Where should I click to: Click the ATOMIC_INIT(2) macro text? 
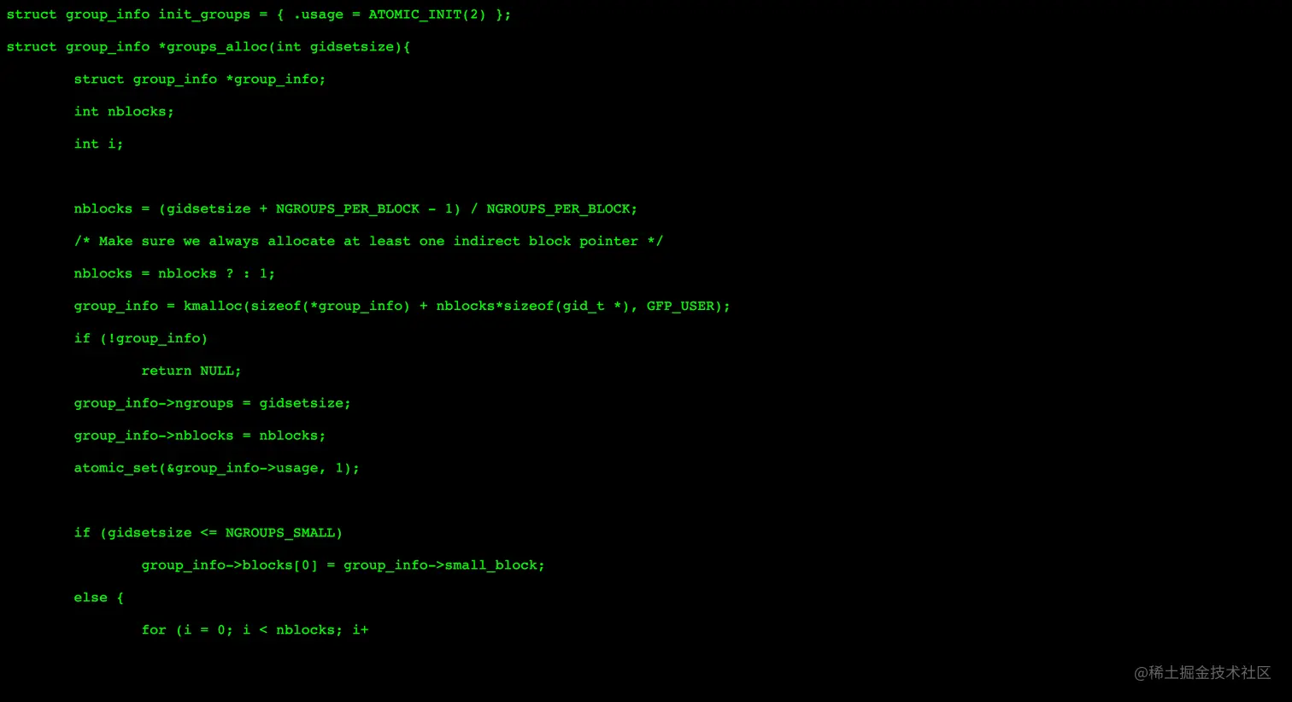(x=427, y=15)
